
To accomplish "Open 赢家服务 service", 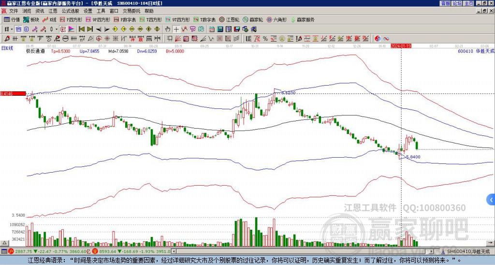I will (303, 19).
